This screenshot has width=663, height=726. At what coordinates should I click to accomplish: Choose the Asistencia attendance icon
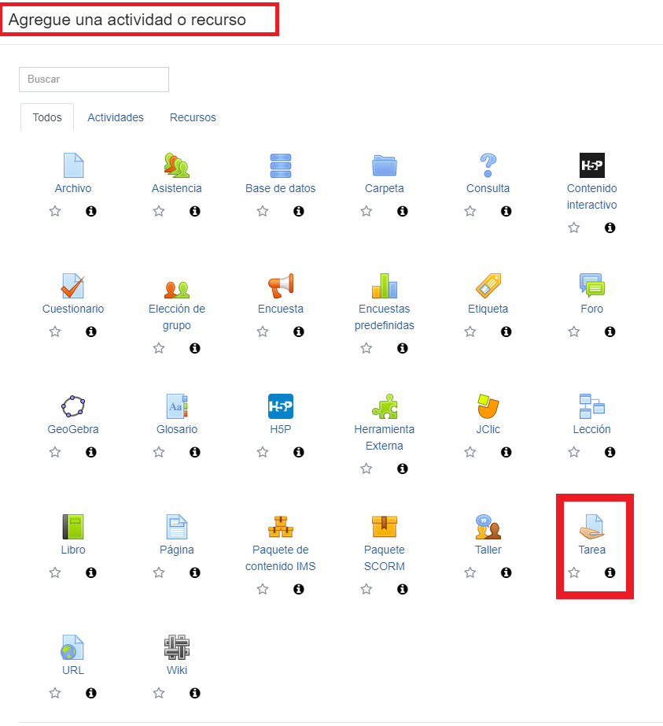pos(177,165)
